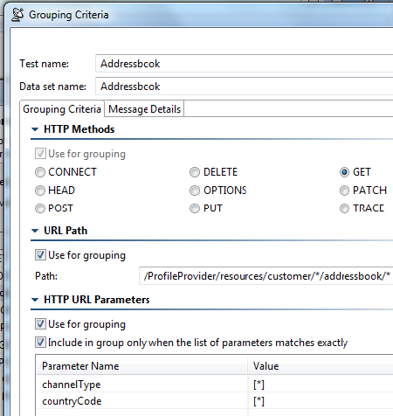Collapse the HTTP Methods section
The width and height of the screenshot is (393, 416).
click(x=35, y=129)
